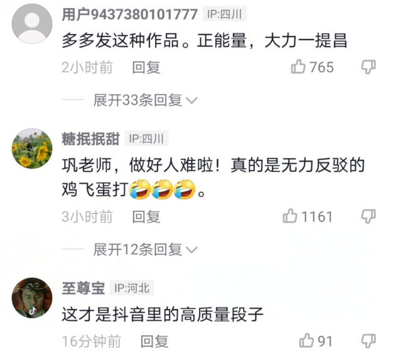Viewport: 398px width, 356px height.
Task: Dislike the comment from 用户9437380101777
Action: (368, 67)
